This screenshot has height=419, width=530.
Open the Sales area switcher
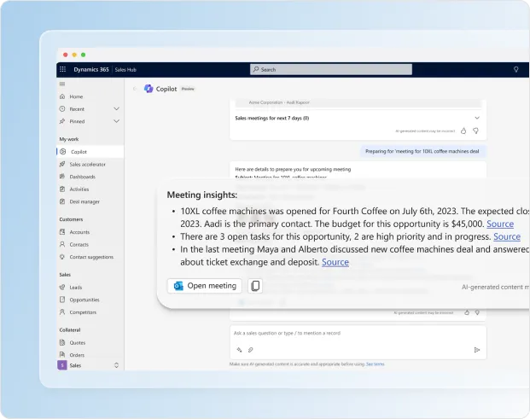[x=116, y=365]
